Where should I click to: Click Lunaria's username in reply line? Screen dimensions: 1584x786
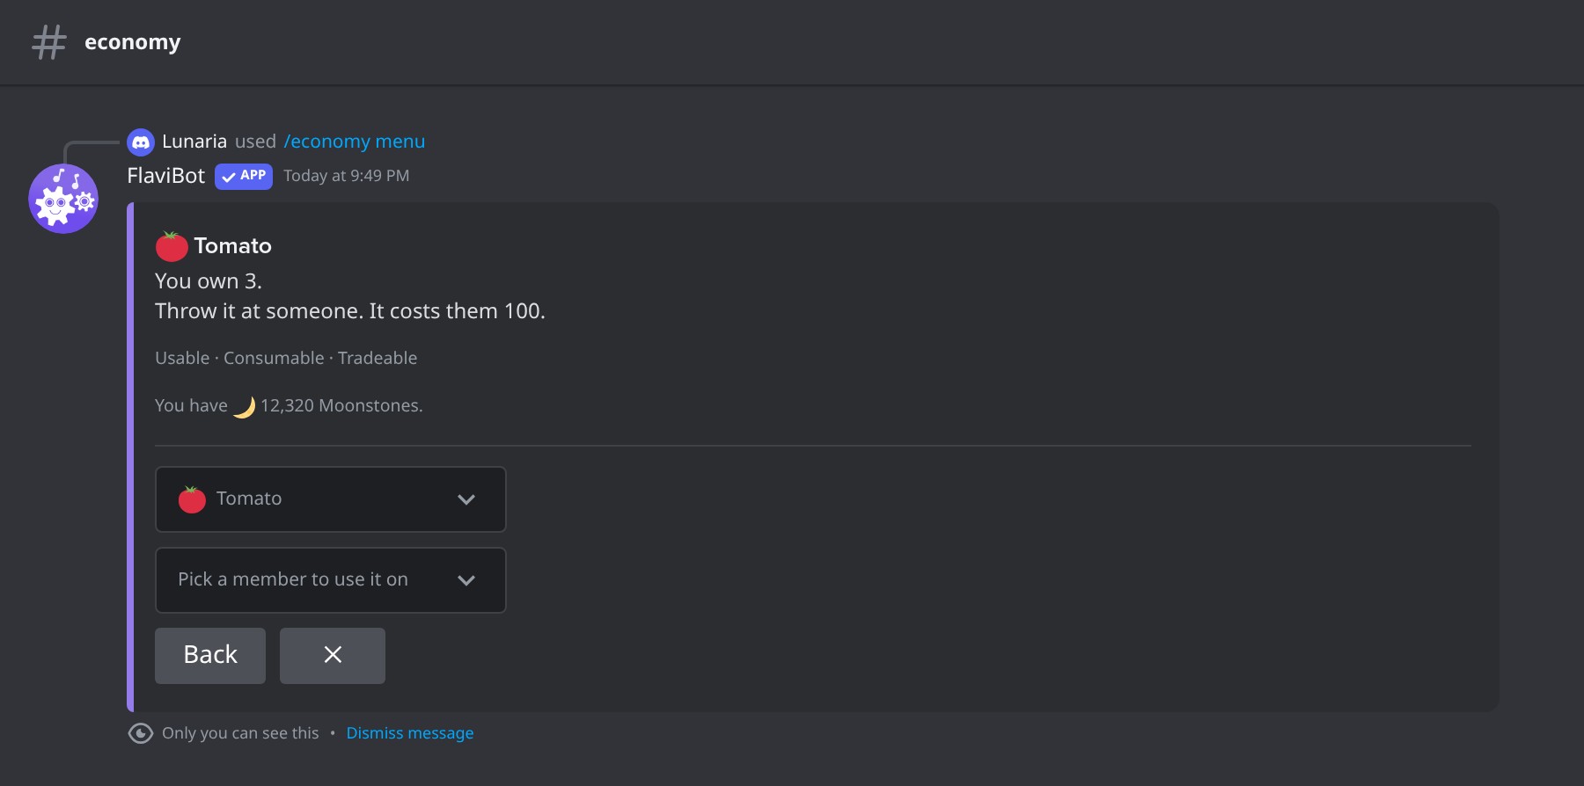click(x=194, y=142)
